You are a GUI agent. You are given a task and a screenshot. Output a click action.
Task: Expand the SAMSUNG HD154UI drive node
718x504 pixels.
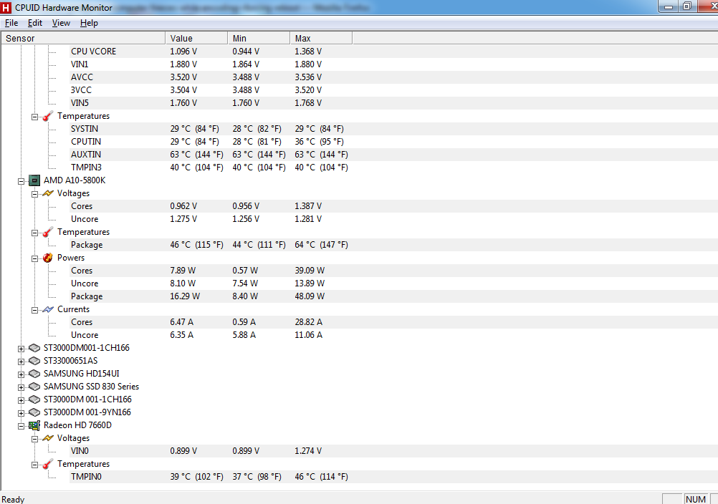click(x=21, y=374)
